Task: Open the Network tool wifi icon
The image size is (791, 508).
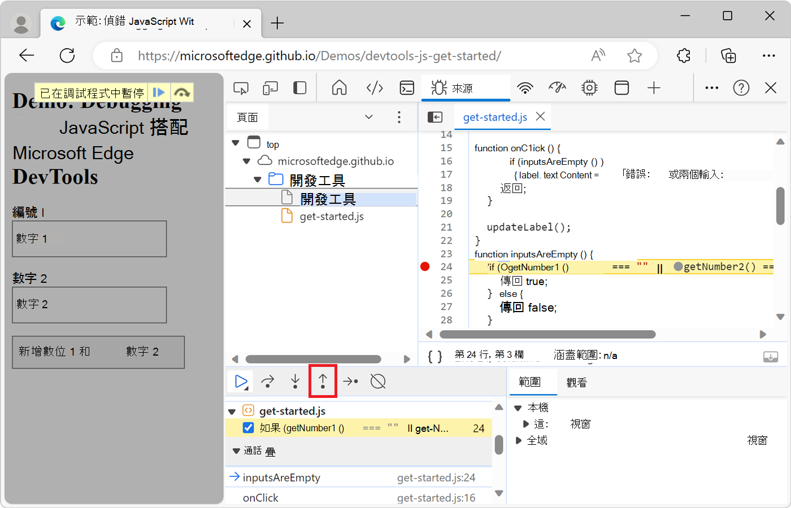Action: pyautogui.click(x=525, y=88)
